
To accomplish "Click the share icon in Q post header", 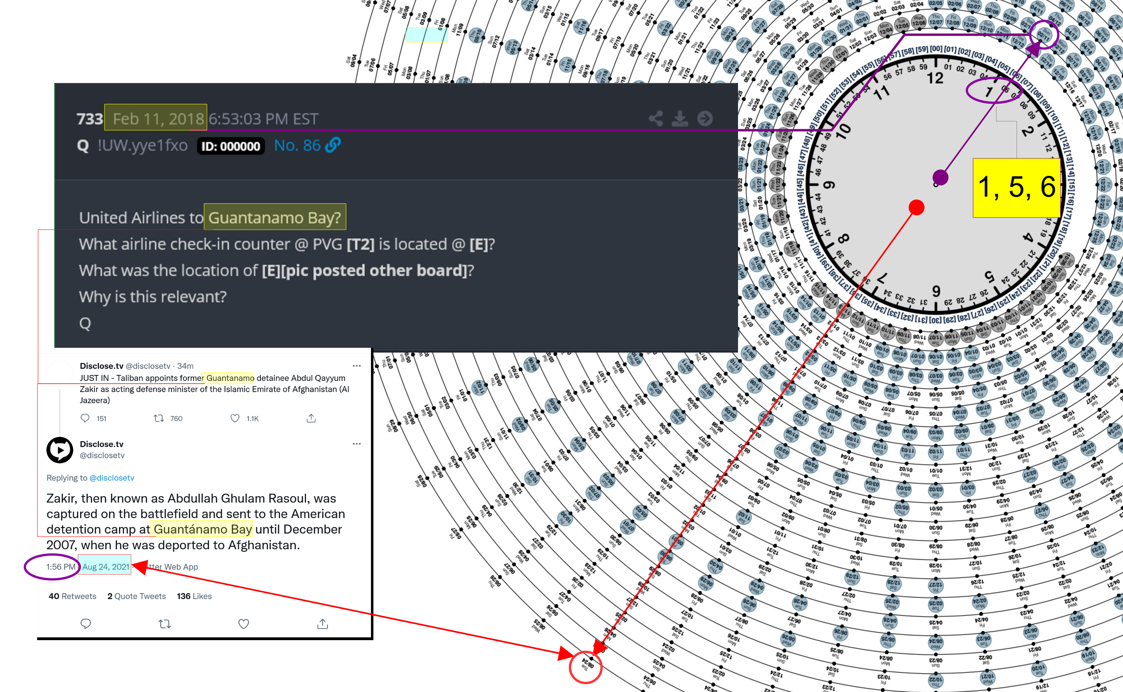I will click(x=655, y=118).
